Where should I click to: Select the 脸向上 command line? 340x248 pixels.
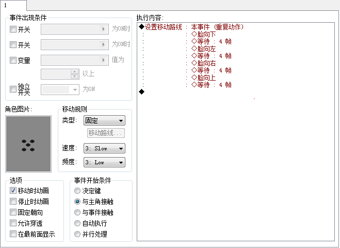point(203,78)
